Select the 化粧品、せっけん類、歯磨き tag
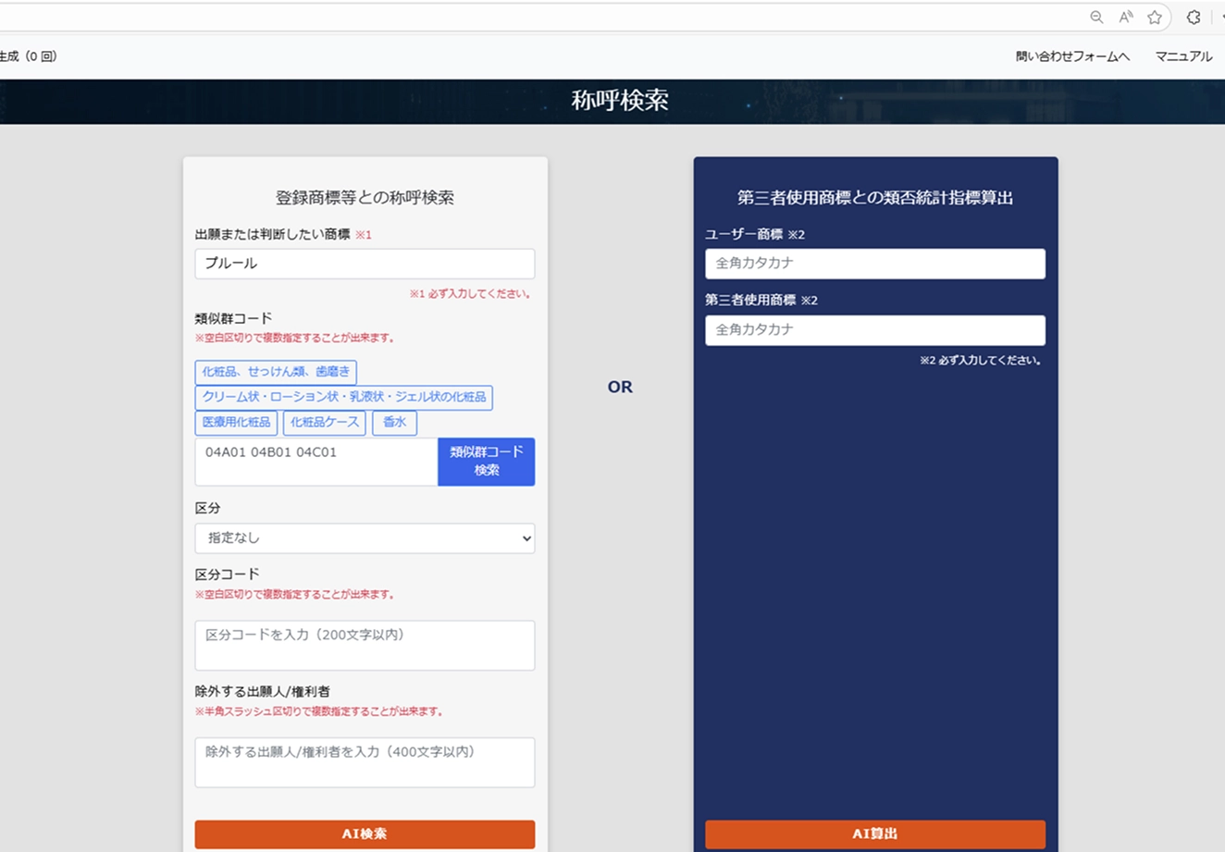This screenshot has width=1225, height=852. 276,372
